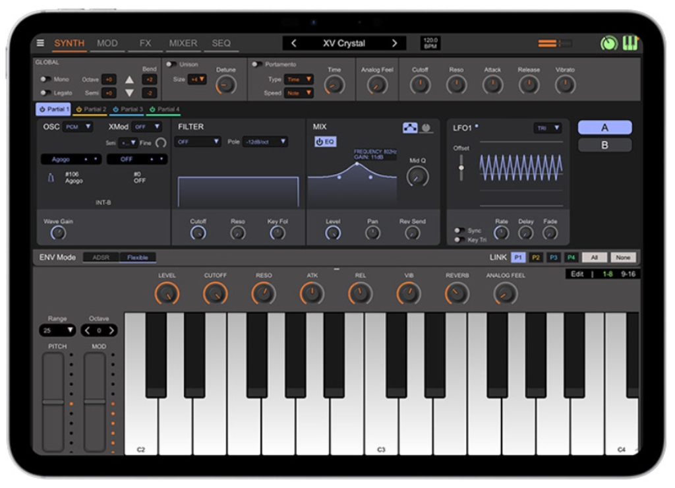Select the Partial 3 tab

128,109
